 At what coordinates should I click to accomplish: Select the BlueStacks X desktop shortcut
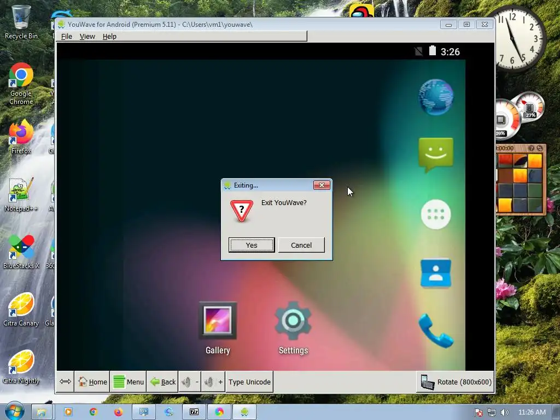tap(21, 252)
